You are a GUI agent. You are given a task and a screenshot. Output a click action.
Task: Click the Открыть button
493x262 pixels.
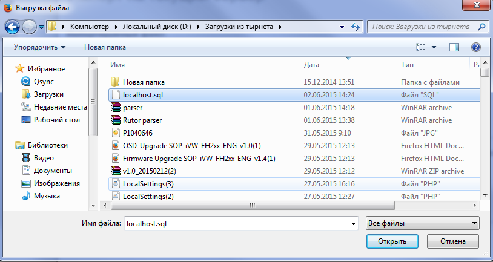coord(392,241)
